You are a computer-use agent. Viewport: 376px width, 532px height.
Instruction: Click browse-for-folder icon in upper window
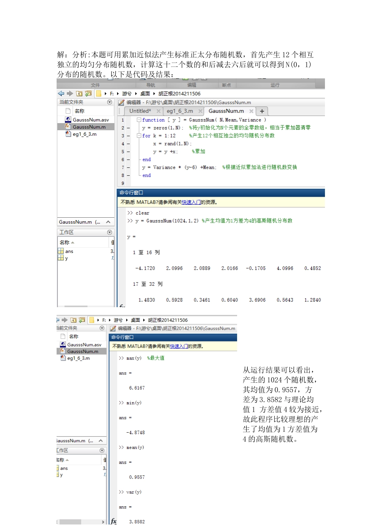88,93
